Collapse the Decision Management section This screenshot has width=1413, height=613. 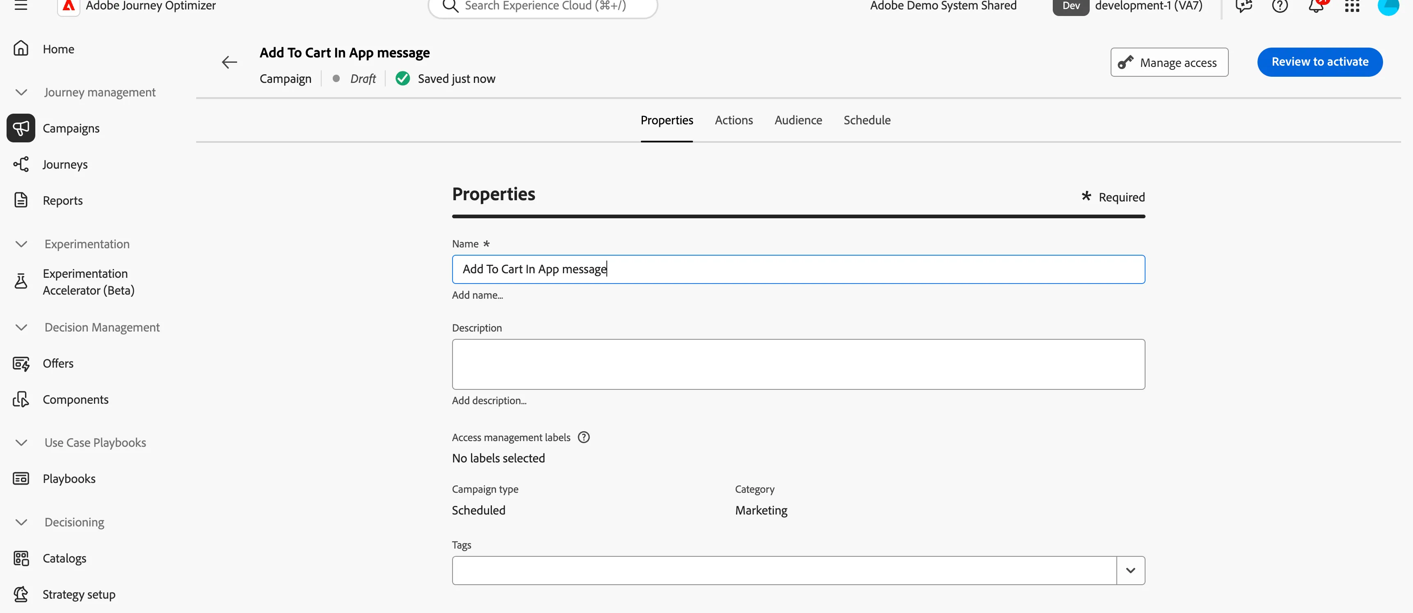(21, 327)
